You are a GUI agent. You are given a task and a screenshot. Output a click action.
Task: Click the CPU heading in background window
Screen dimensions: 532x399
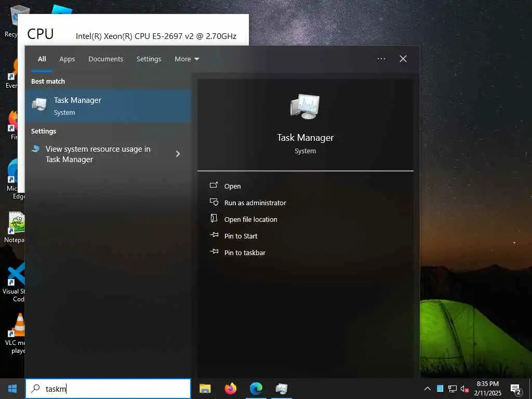point(41,34)
